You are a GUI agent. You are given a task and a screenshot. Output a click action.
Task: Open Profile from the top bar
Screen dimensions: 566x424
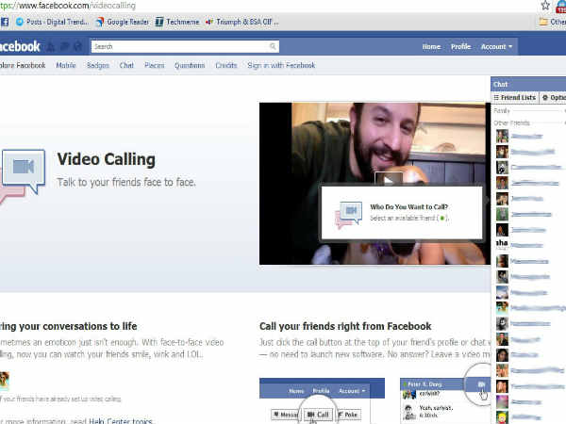[x=460, y=46]
